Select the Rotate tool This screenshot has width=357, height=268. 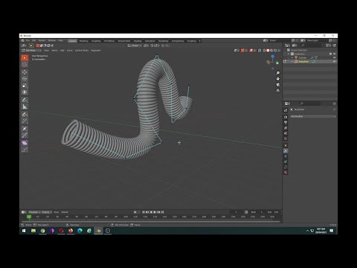[x=25, y=79]
